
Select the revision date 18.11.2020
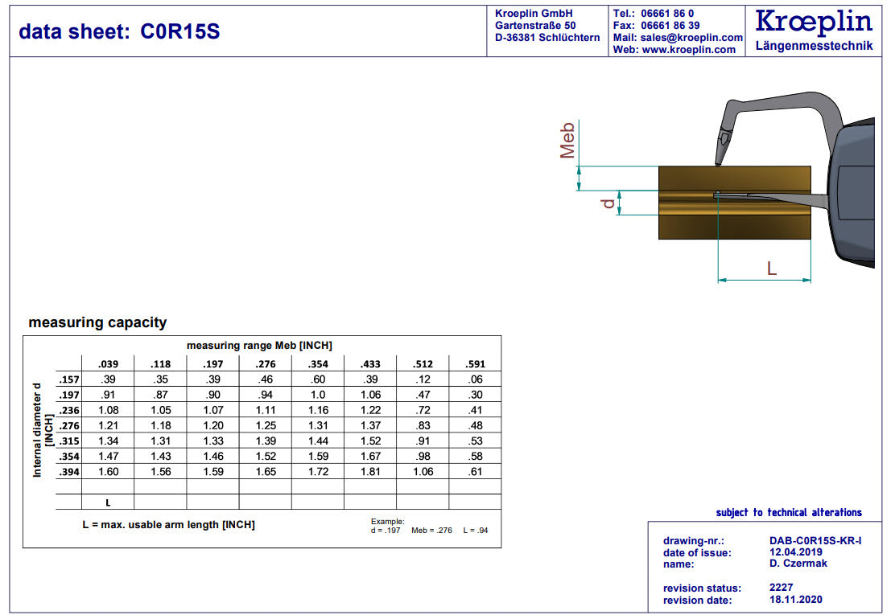795,600
